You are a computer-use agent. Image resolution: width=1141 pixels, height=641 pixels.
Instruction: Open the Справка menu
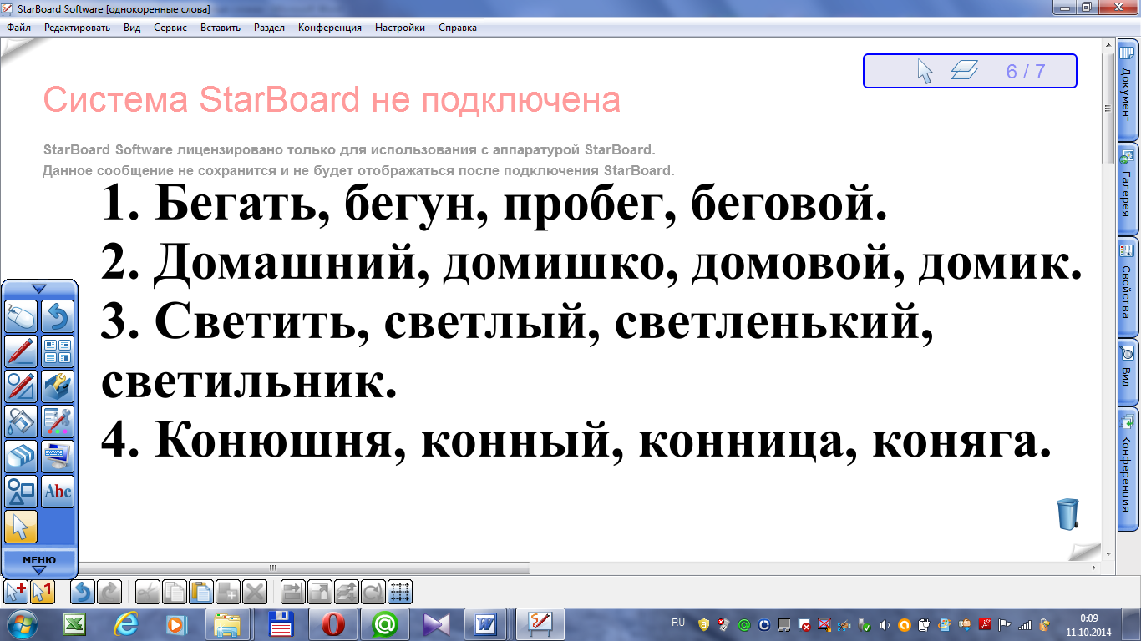tap(458, 28)
